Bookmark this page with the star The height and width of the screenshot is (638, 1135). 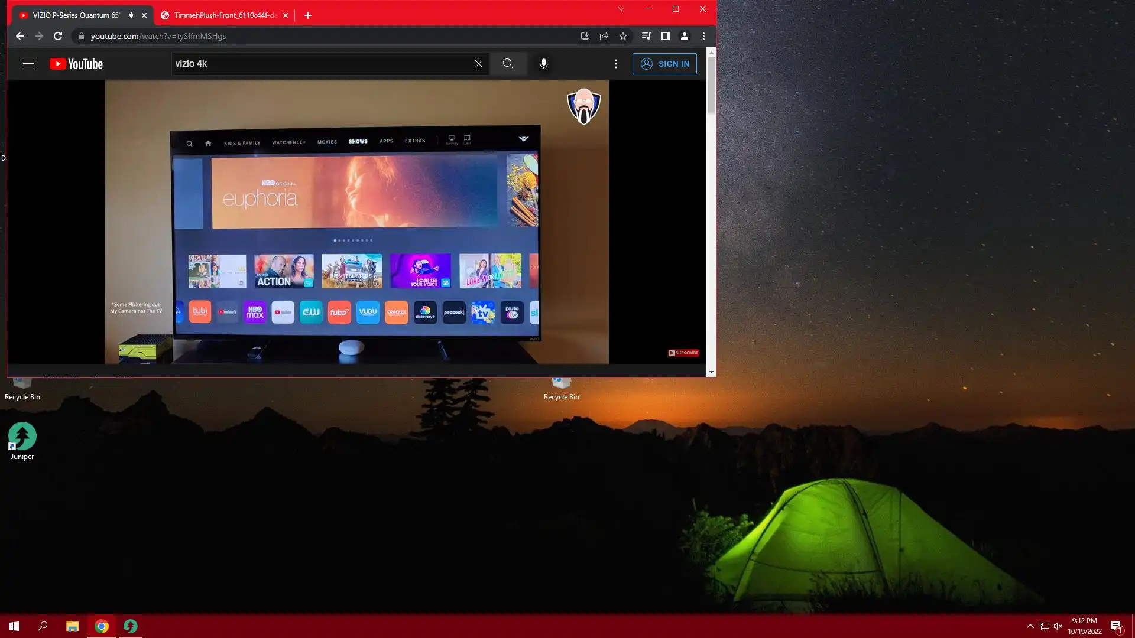tap(623, 36)
